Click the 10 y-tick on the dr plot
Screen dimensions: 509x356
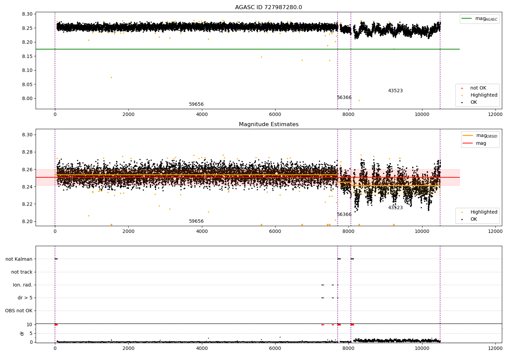(30, 324)
